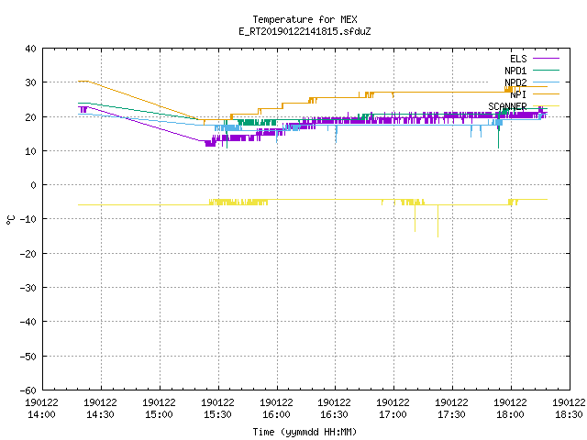Screen dimensions: 587x440
Task: Click the NPD2 legend label
Action: click(x=515, y=82)
